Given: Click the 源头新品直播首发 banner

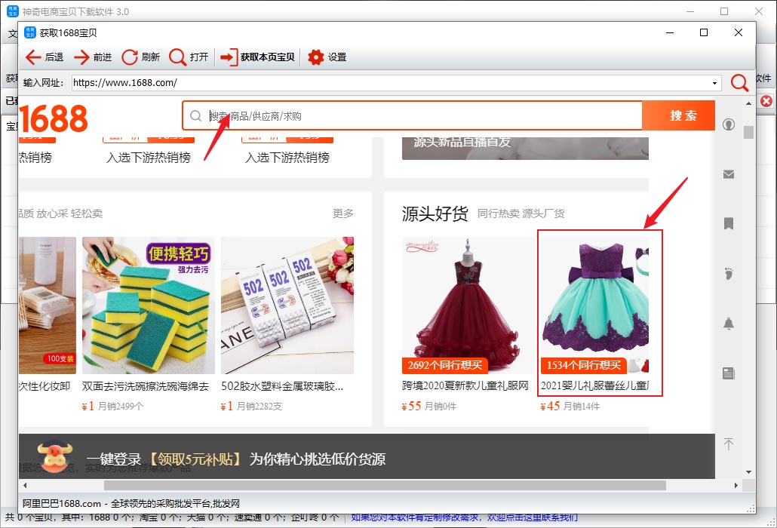Looking at the screenshot, I should 525,148.
